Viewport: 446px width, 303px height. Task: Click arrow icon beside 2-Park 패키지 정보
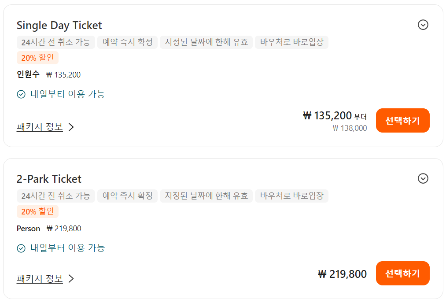pos(71,279)
